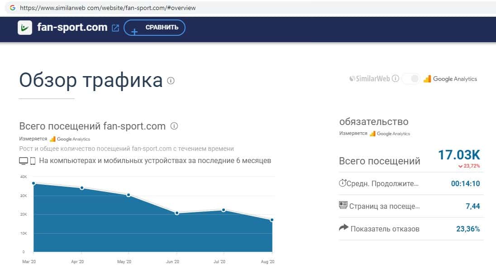Viewport: 496px width, 279px height.
Task: Click the 7,44 pages per visit value
Action: [473, 206]
